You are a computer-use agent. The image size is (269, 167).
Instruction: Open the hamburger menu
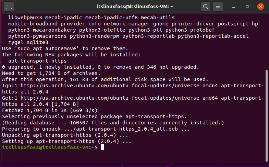point(218,7)
